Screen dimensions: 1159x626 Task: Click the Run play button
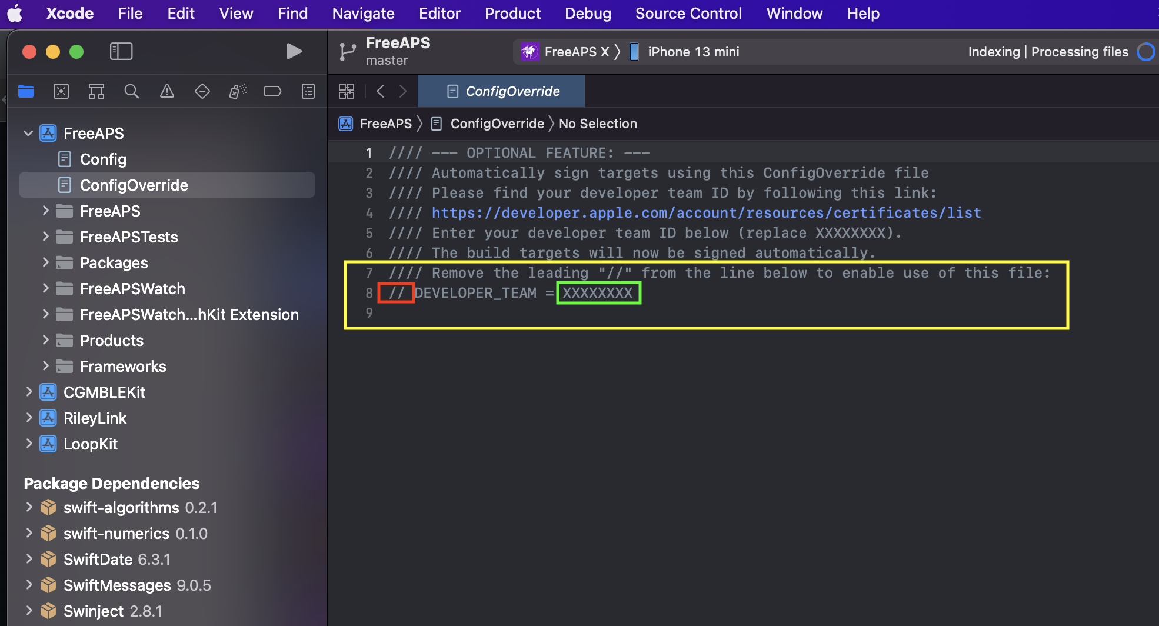[294, 52]
